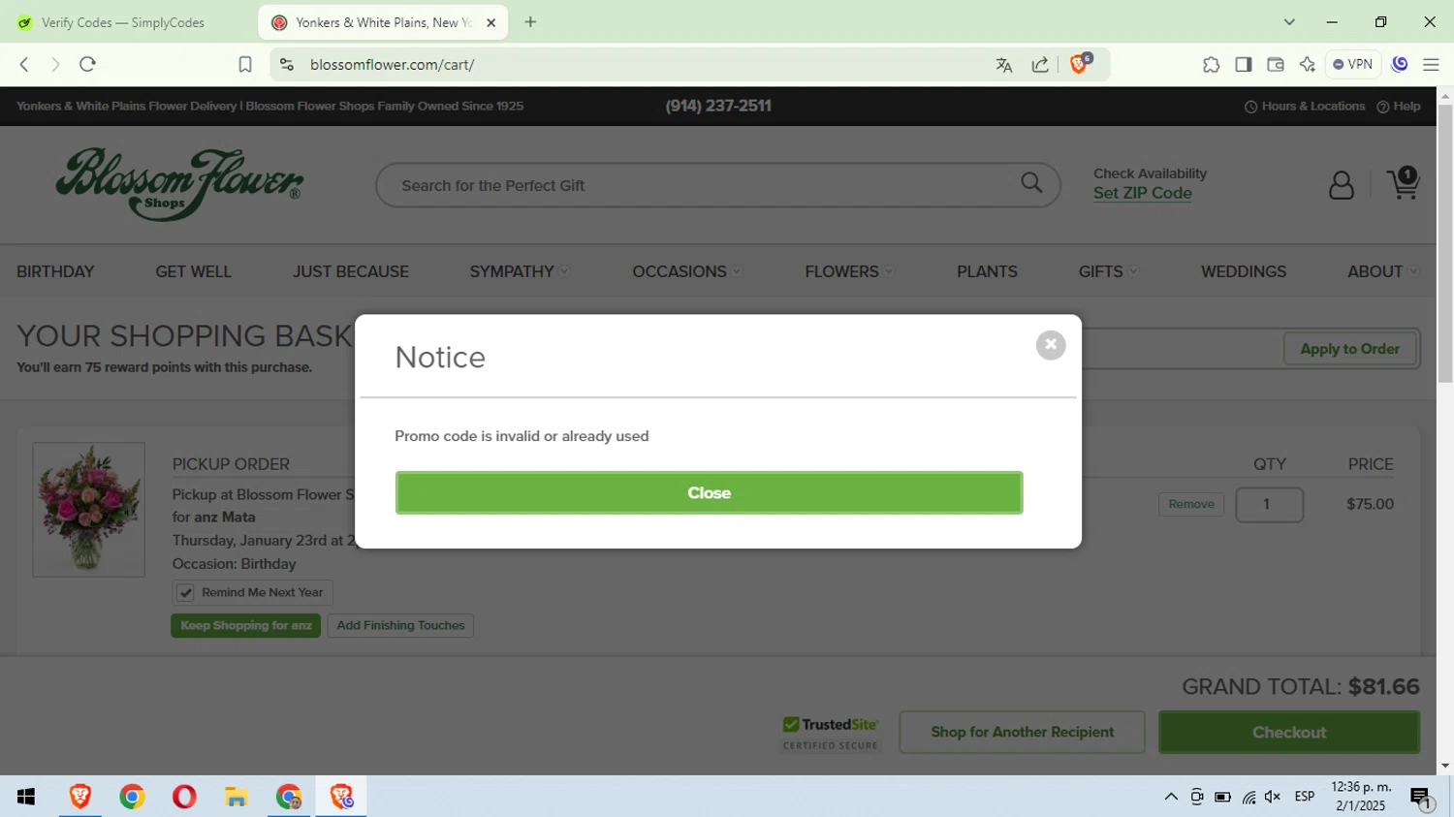Expand the GIFTS dropdown menu
Screen dimensions: 1454x817
[x=1108, y=271]
